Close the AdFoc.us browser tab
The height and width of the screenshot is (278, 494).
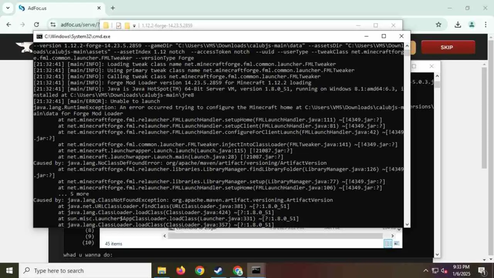(99, 8)
